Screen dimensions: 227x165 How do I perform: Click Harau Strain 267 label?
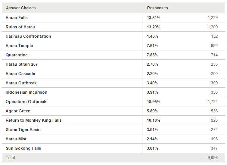(22, 64)
